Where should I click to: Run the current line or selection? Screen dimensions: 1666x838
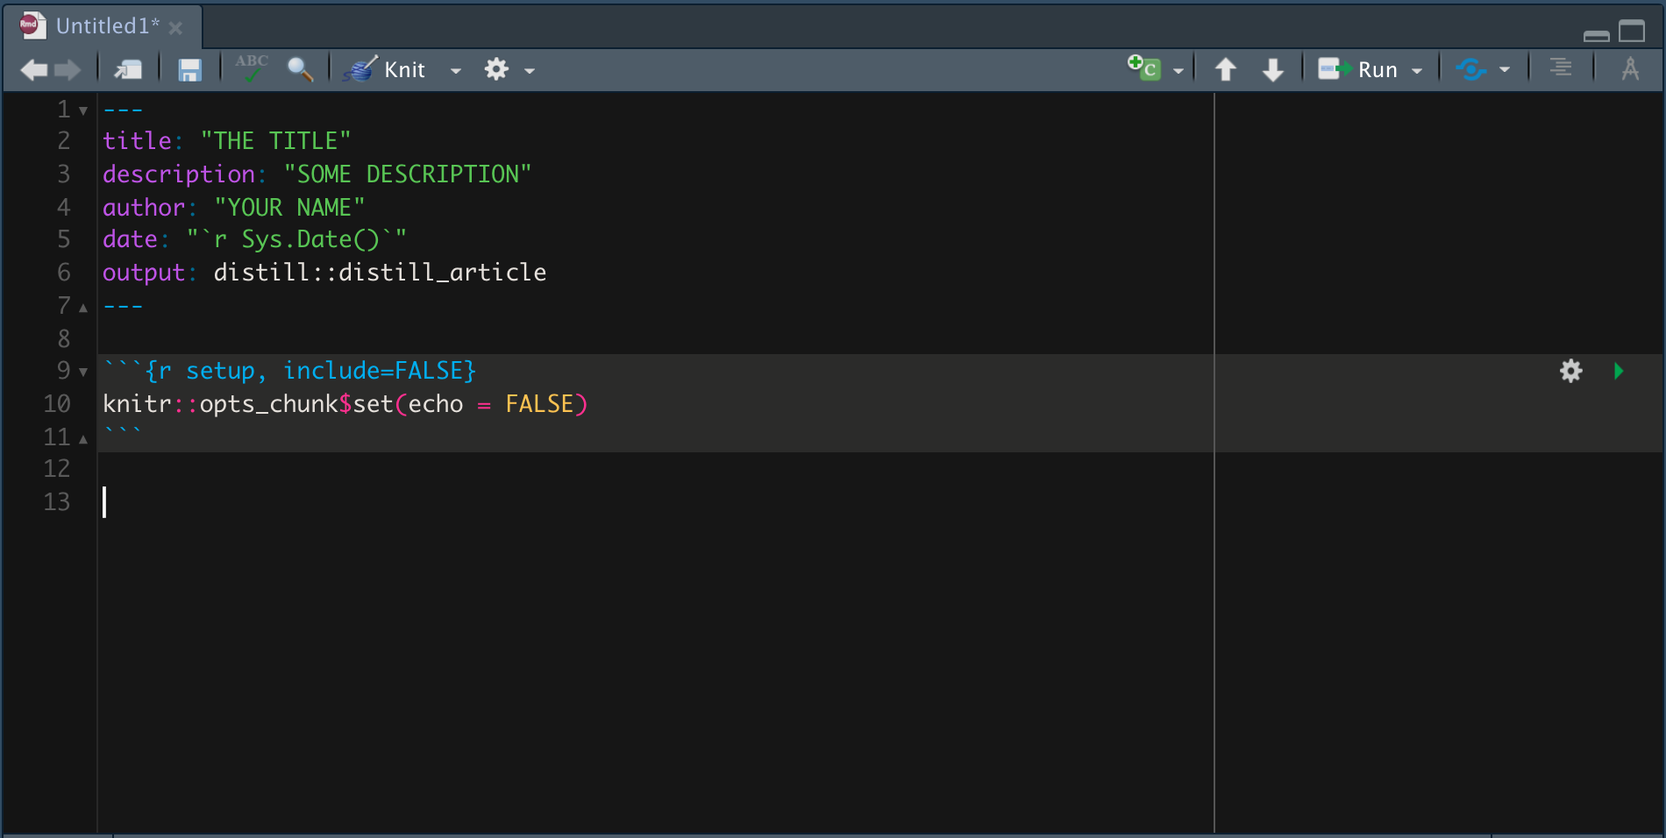1357,69
